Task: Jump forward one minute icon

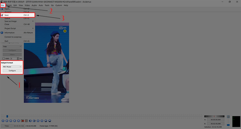Action: tap(50, 121)
